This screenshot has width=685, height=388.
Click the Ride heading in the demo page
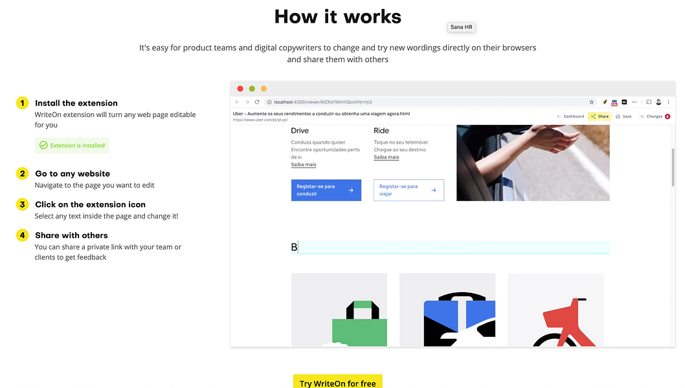381,131
